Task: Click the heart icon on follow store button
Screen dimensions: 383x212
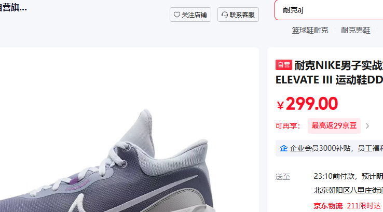Action: pos(177,15)
